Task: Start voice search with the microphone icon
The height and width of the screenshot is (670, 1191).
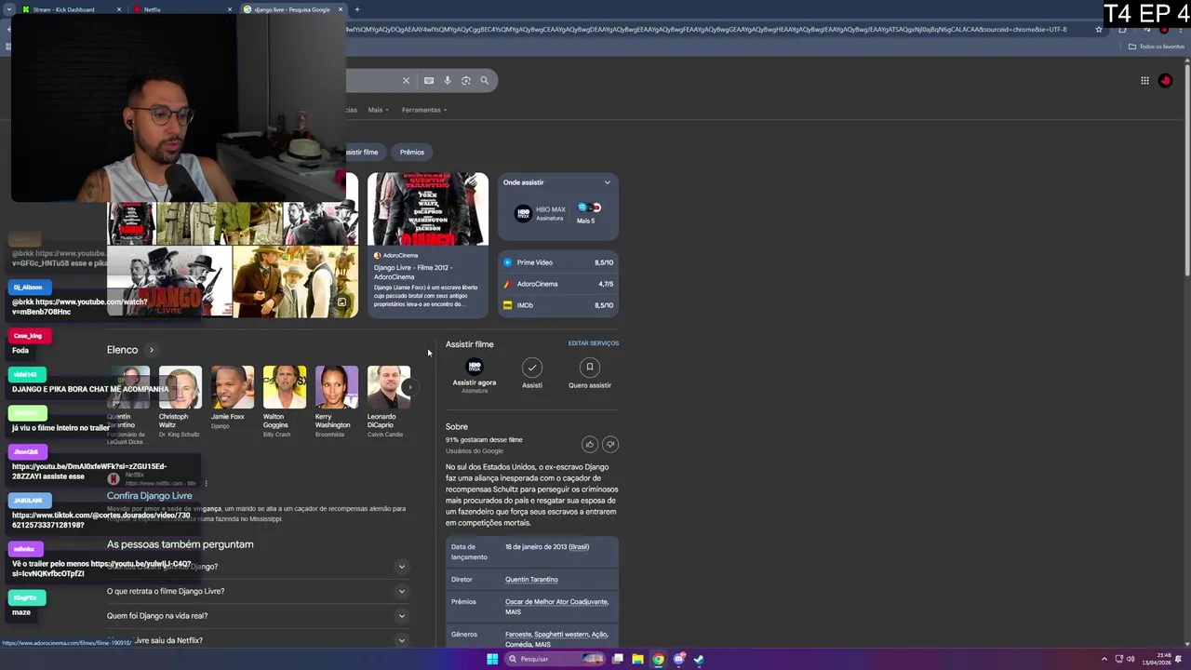Action: pos(448,80)
